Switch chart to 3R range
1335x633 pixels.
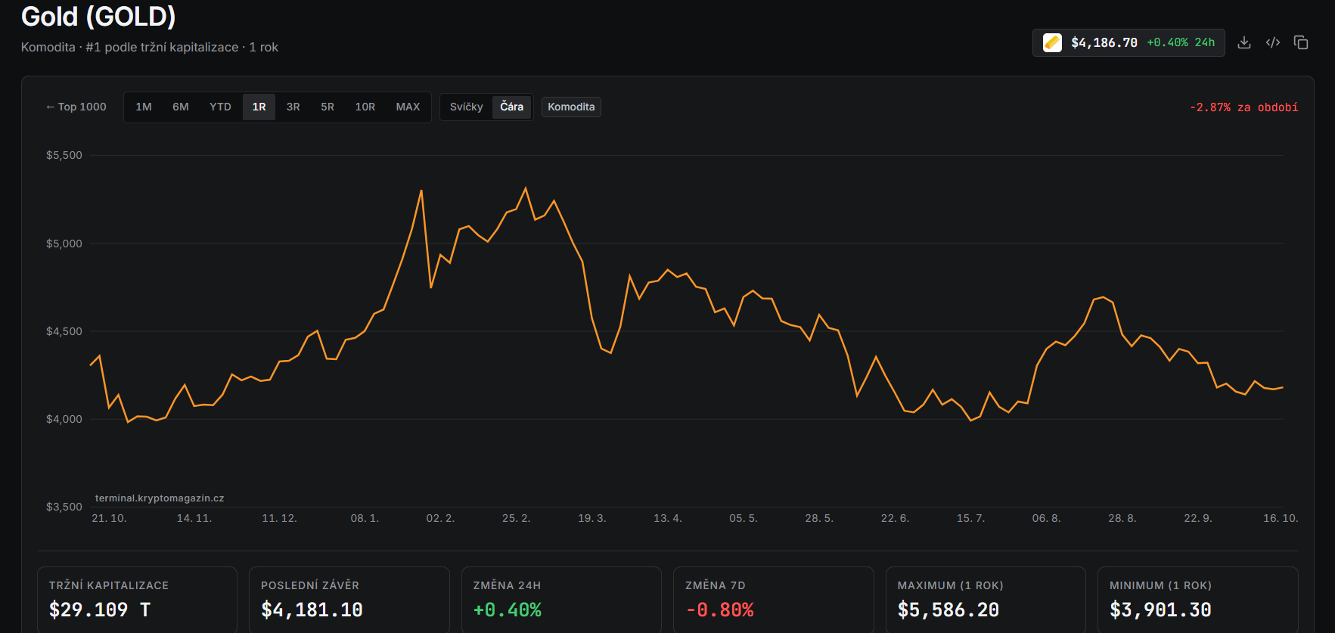point(293,107)
